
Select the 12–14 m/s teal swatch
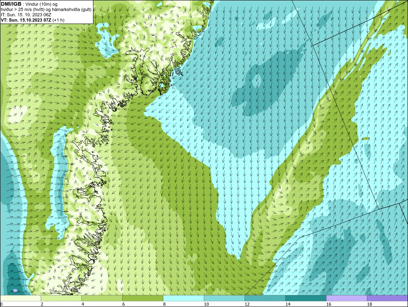pos(265,298)
